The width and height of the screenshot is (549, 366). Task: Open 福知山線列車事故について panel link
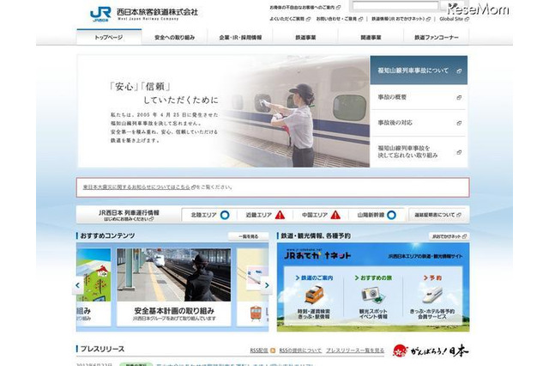419,70
